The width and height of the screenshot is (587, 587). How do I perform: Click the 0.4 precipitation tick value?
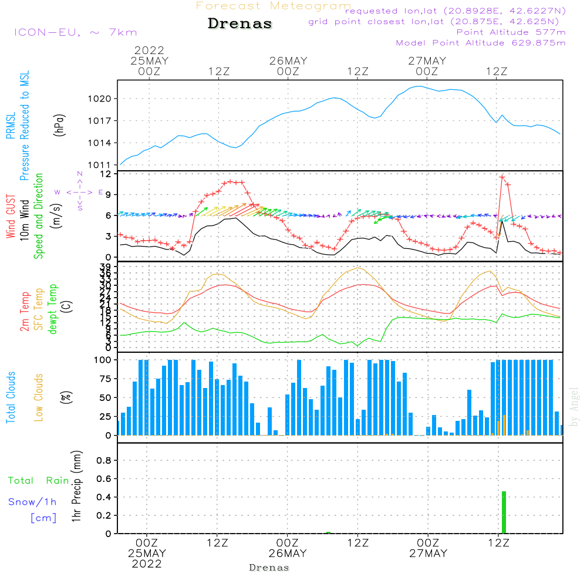104,497
